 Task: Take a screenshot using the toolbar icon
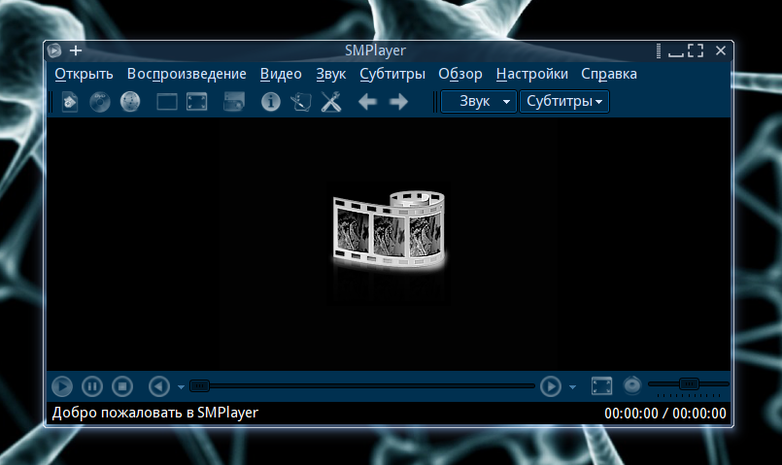tap(234, 102)
